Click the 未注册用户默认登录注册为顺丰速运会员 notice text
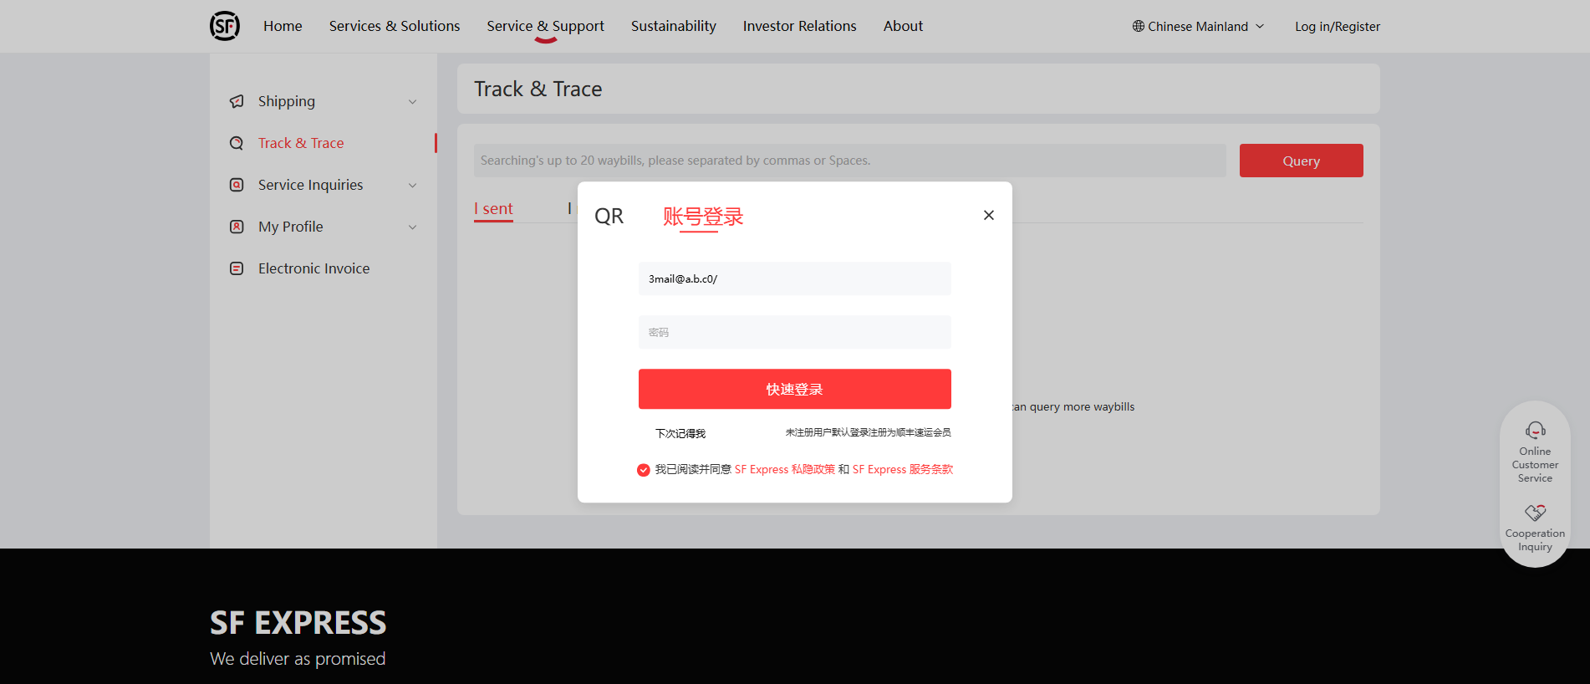1590x684 pixels. click(x=868, y=432)
